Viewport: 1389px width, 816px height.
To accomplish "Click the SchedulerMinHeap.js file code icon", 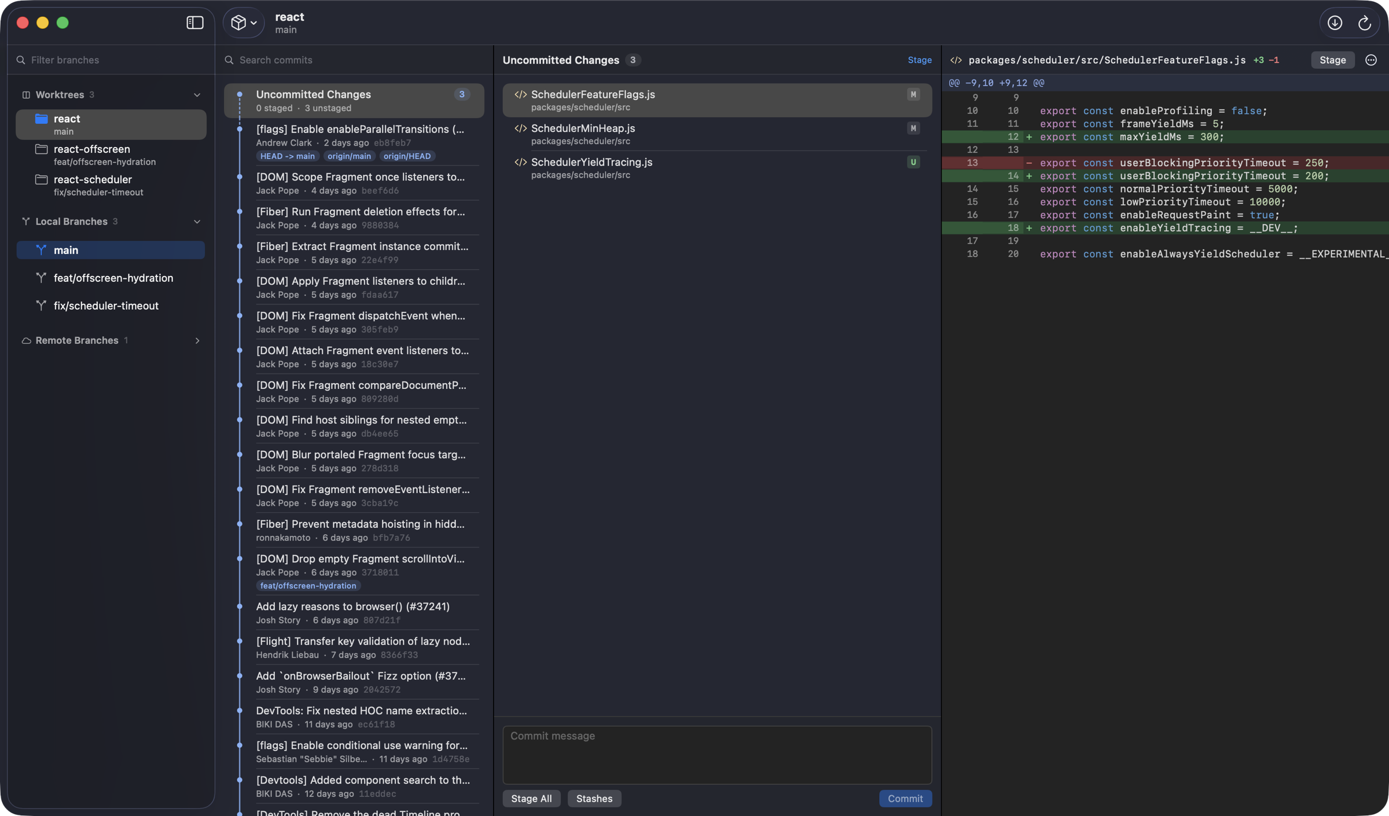I will 520,128.
